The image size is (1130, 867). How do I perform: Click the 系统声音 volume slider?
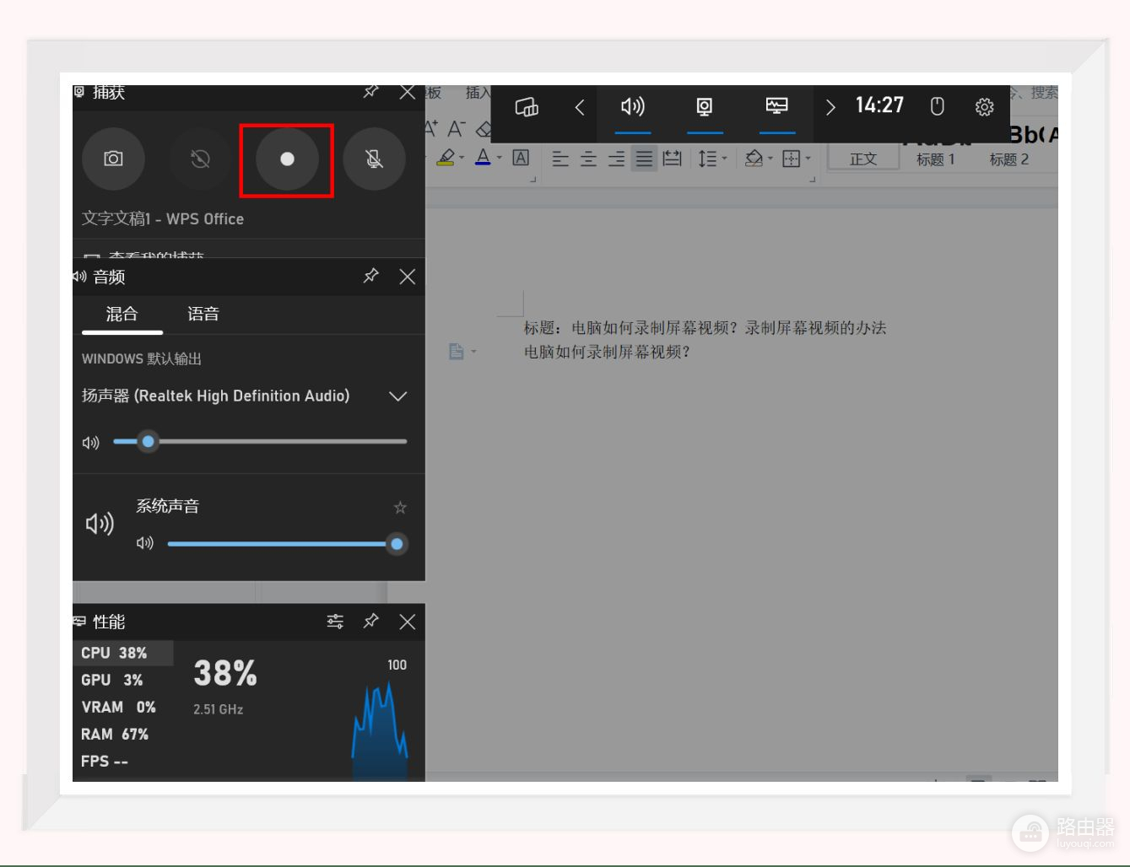coord(278,544)
